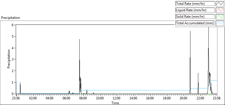This screenshot has width=225, height=105.
Task: Click the Time X-axis title
Action: (115, 103)
